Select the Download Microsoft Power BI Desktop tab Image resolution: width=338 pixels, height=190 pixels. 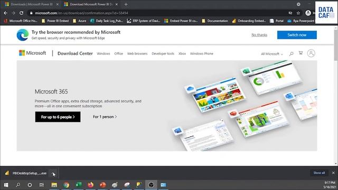coord(91,4)
